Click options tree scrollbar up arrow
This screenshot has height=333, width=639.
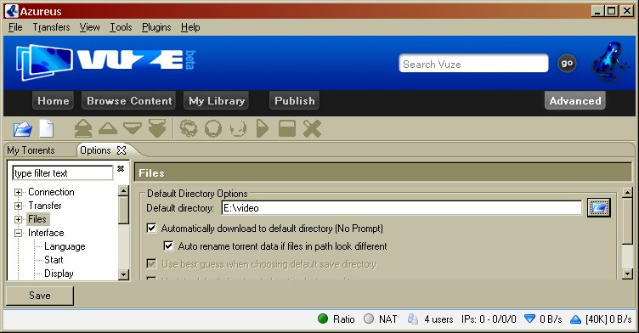pos(123,191)
